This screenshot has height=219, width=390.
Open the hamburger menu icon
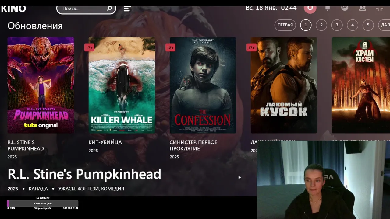pyautogui.click(x=127, y=9)
